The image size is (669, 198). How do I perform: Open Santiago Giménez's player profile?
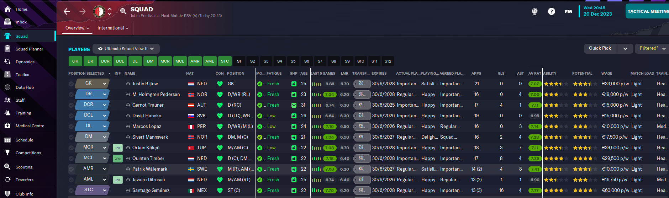(151, 191)
